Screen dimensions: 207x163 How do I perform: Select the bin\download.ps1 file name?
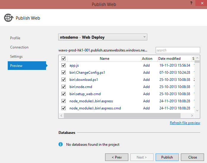point(84,80)
